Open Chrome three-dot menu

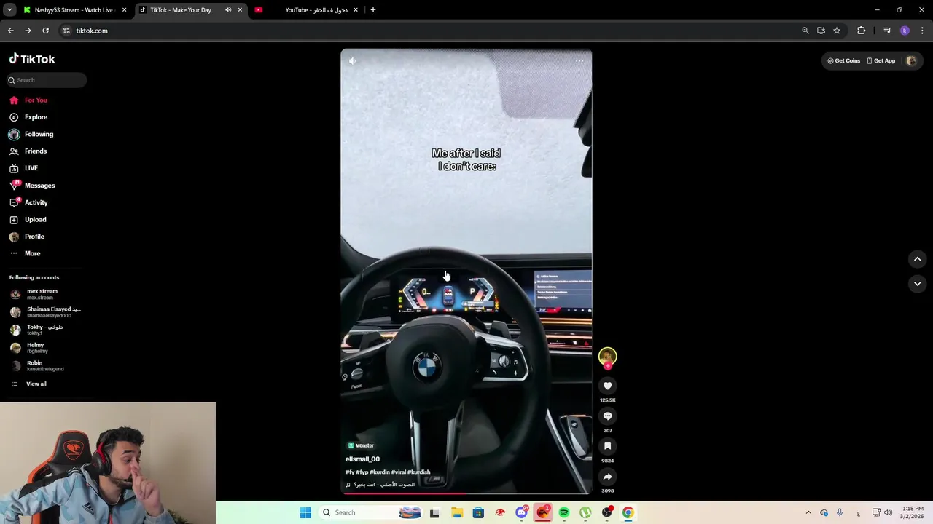click(x=922, y=31)
